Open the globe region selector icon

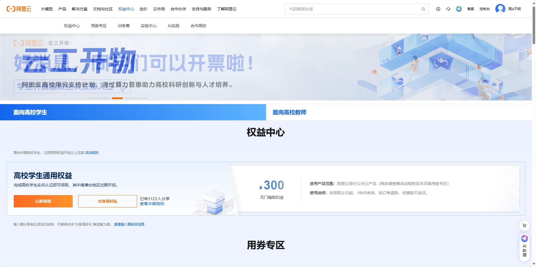(x=438, y=9)
